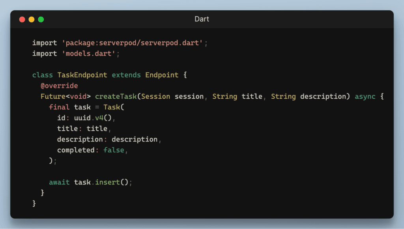
Task: Click the final keyword before task
Action: click(x=59, y=107)
